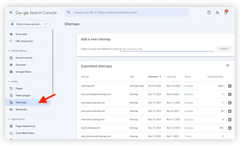
Task: Open the /learn-sitemap.xml row
Action: pyautogui.click(x=156, y=128)
